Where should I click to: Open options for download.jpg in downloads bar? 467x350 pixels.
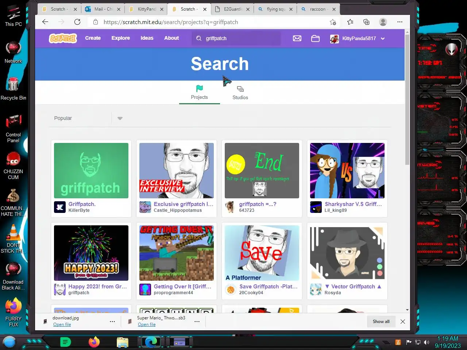pyautogui.click(x=112, y=322)
